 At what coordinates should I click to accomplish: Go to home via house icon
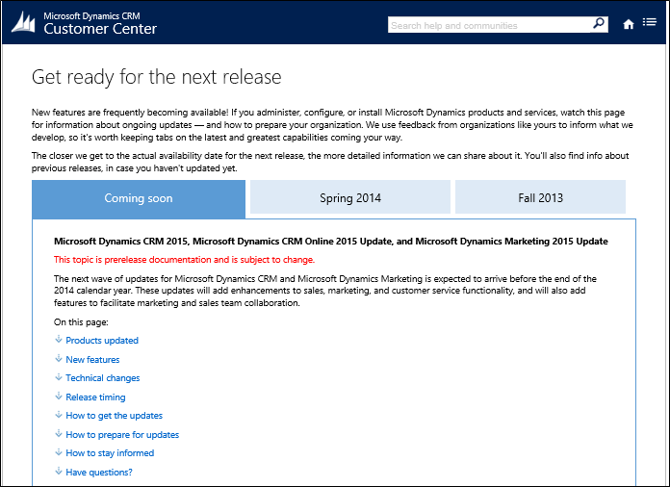click(628, 25)
